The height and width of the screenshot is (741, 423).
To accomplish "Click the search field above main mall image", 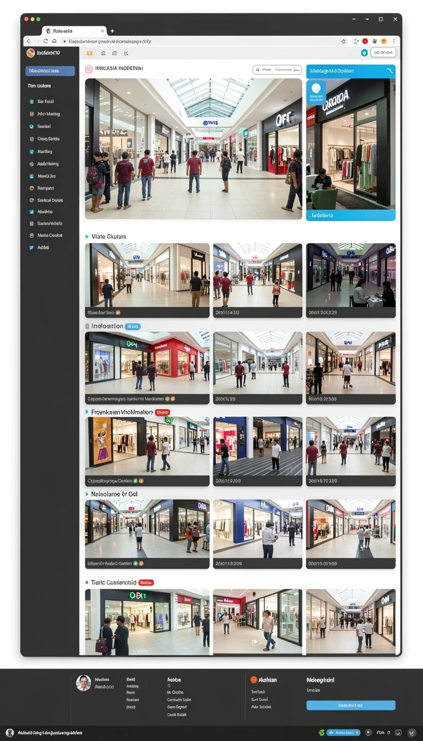I will [x=277, y=70].
